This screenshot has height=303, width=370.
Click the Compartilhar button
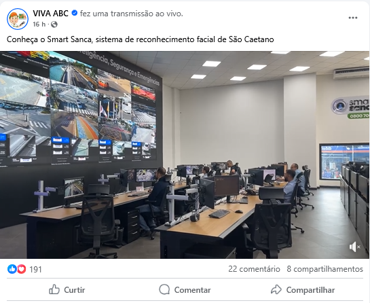pos(303,290)
